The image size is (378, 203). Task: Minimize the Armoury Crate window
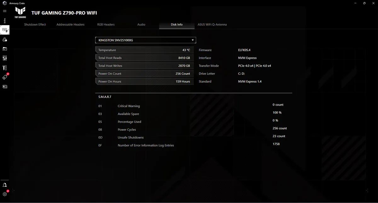(x=355, y=3)
